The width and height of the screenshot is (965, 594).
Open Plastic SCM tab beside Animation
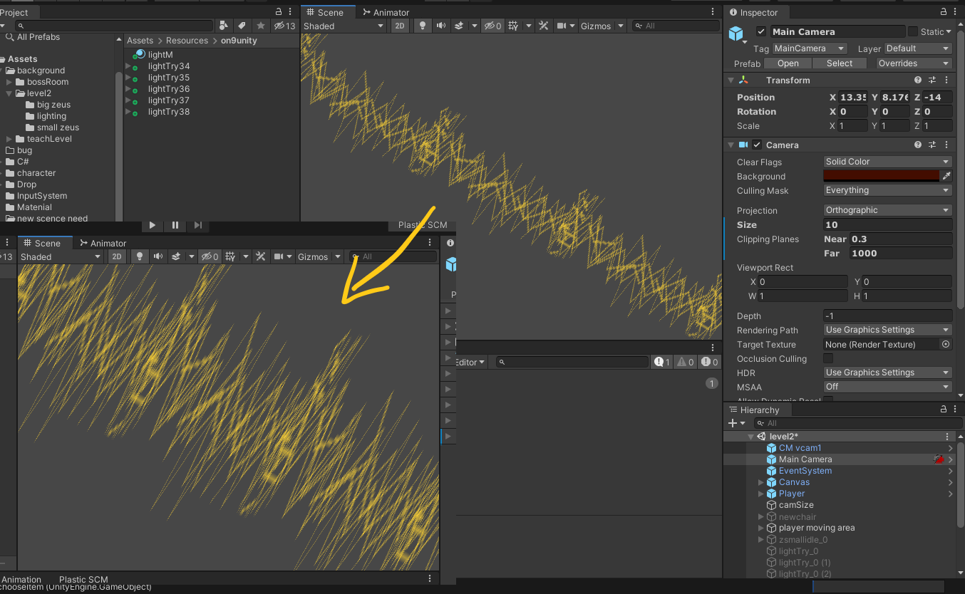(83, 580)
